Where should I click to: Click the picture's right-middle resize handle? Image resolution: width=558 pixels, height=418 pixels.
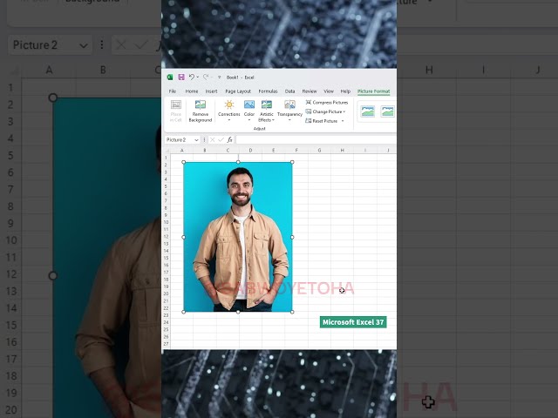[x=292, y=237]
